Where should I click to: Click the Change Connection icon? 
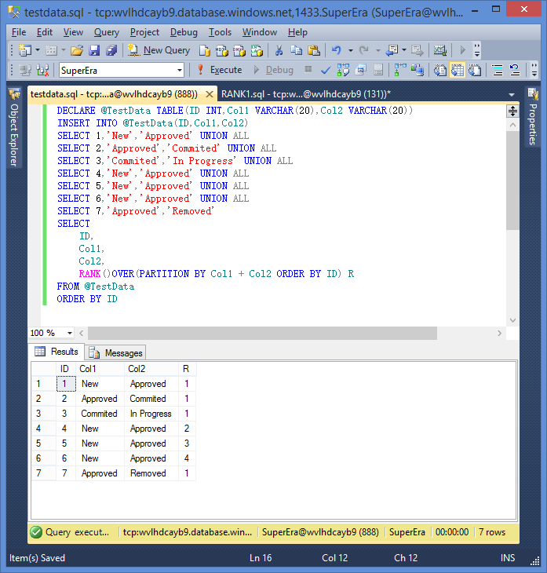tap(43, 70)
